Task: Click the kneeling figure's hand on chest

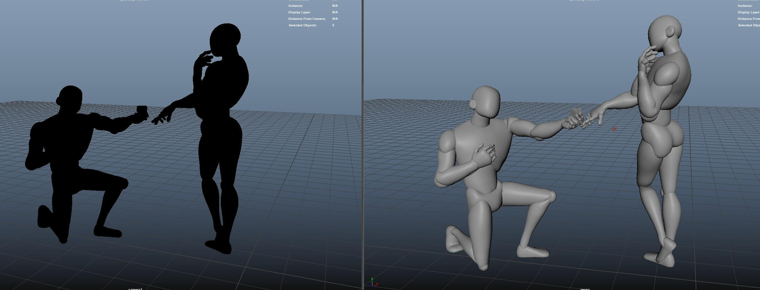Action: point(486,156)
